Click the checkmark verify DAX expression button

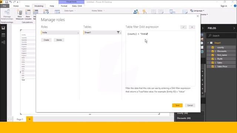[x=183, y=27]
